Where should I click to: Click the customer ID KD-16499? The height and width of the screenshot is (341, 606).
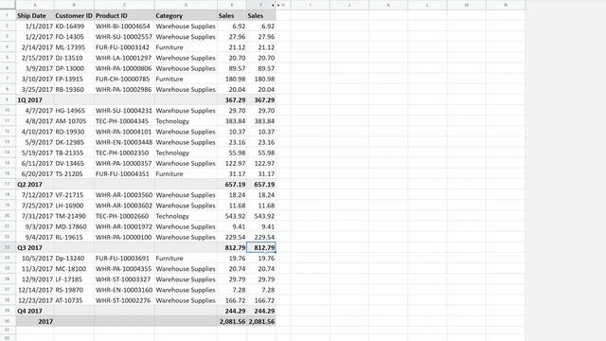(69, 27)
